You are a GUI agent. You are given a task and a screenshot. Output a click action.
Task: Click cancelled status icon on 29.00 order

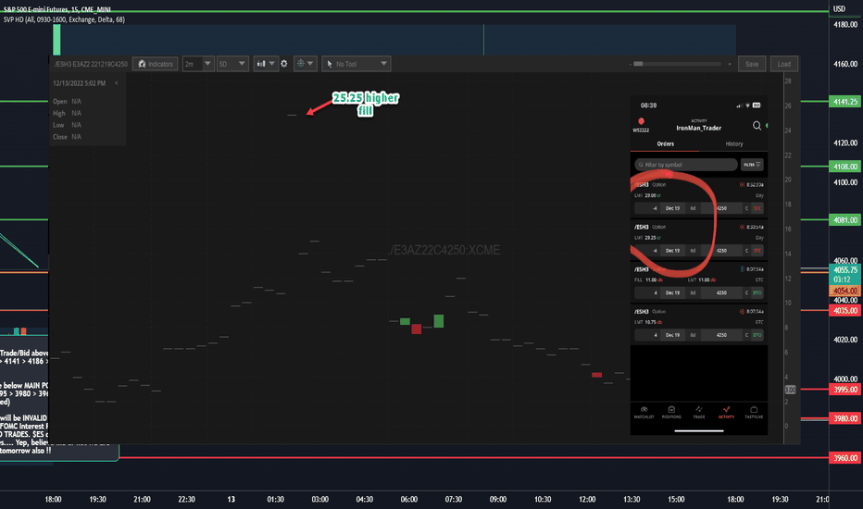pyautogui.click(x=742, y=185)
